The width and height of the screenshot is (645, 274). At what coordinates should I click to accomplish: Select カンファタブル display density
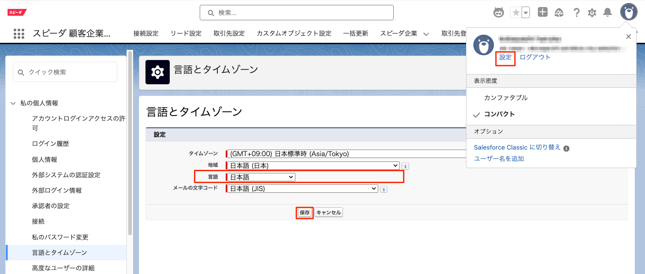(x=506, y=98)
